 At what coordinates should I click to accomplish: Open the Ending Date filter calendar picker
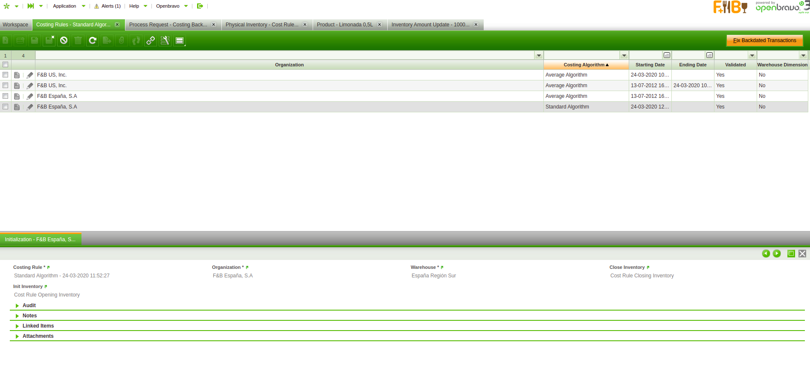point(709,55)
